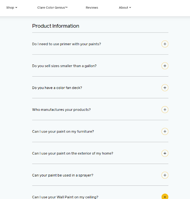Expand furniture question with its plus icon
The height and width of the screenshot is (199, 190).
(165, 131)
